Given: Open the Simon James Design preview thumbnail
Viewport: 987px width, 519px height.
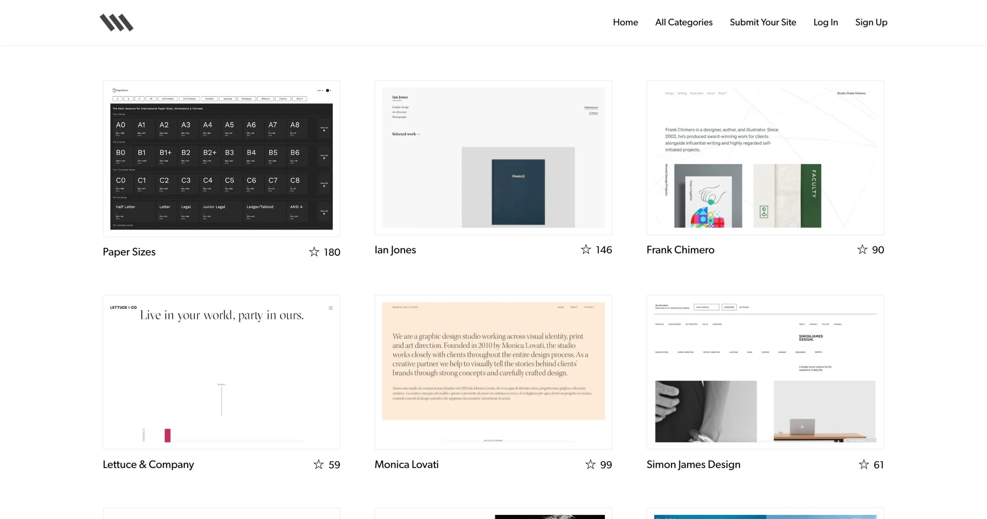Looking at the screenshot, I should [765, 372].
